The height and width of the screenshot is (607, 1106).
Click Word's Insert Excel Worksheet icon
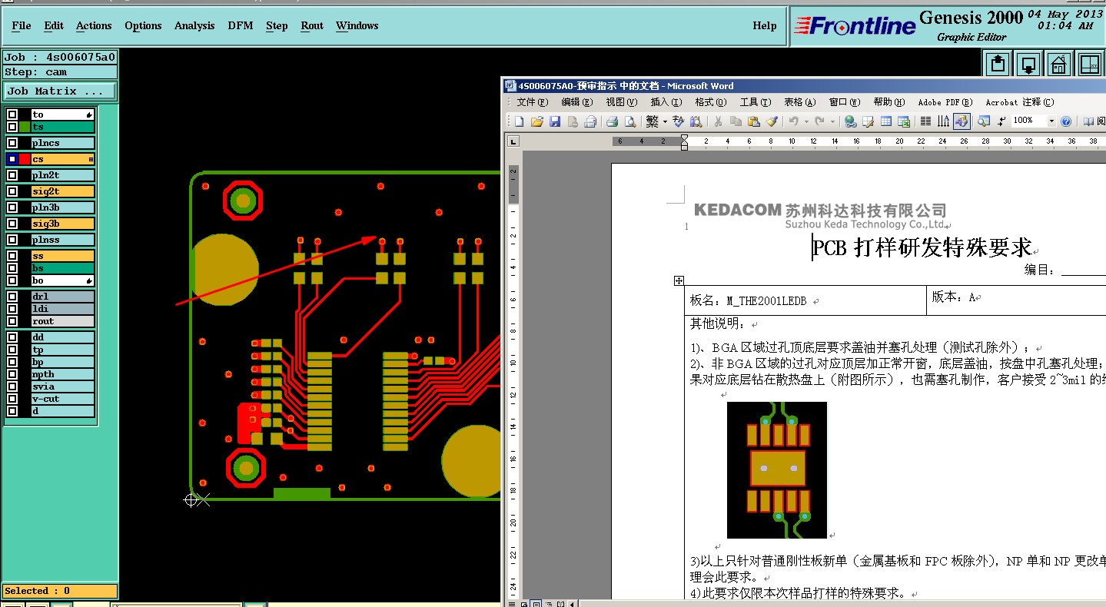click(904, 121)
